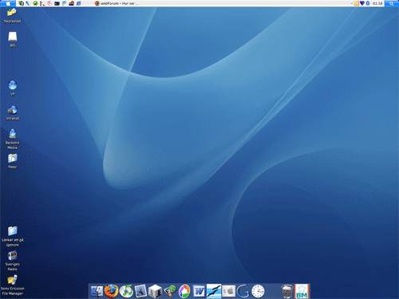Open the Nedladdat folder on desktop

[x=12, y=15]
